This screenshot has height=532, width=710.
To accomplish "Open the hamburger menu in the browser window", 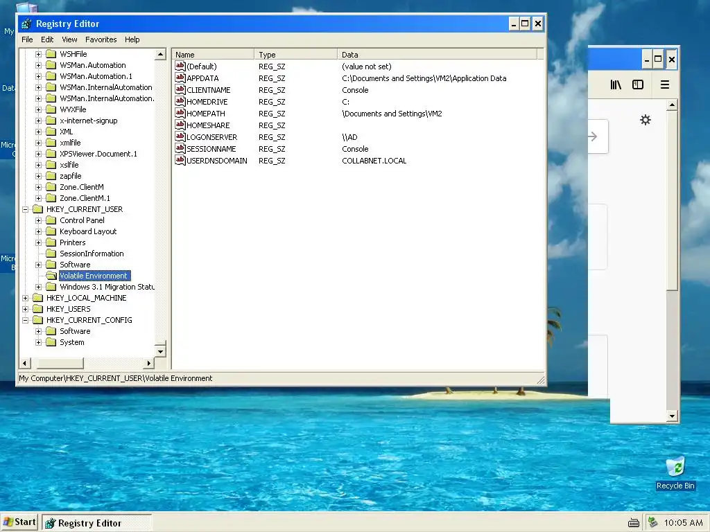I will click(665, 85).
